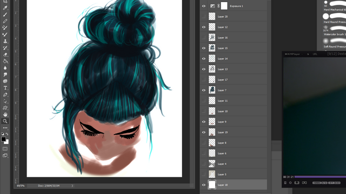Select the Layer 15 row

[233, 48]
